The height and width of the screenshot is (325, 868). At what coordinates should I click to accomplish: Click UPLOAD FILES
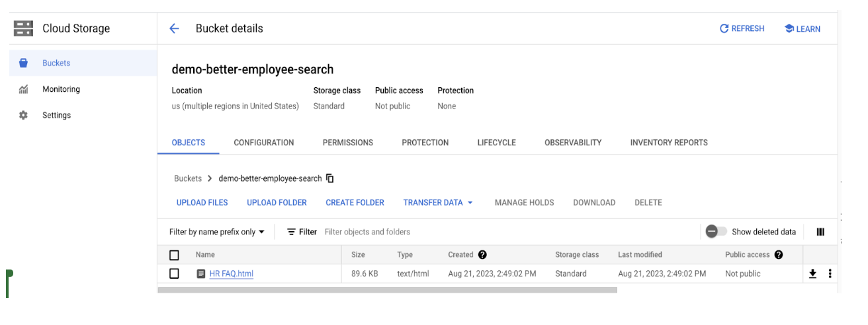coord(202,202)
